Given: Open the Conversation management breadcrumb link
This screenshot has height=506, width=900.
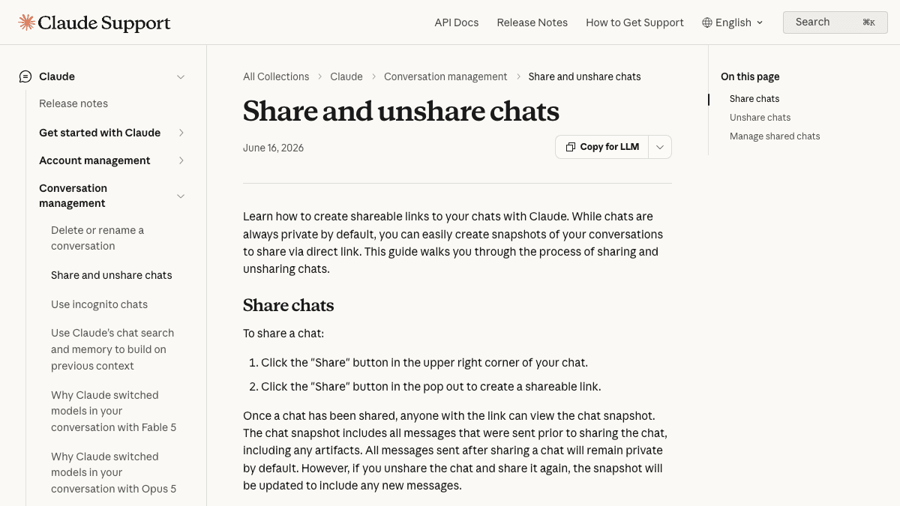Looking at the screenshot, I should 445,76.
